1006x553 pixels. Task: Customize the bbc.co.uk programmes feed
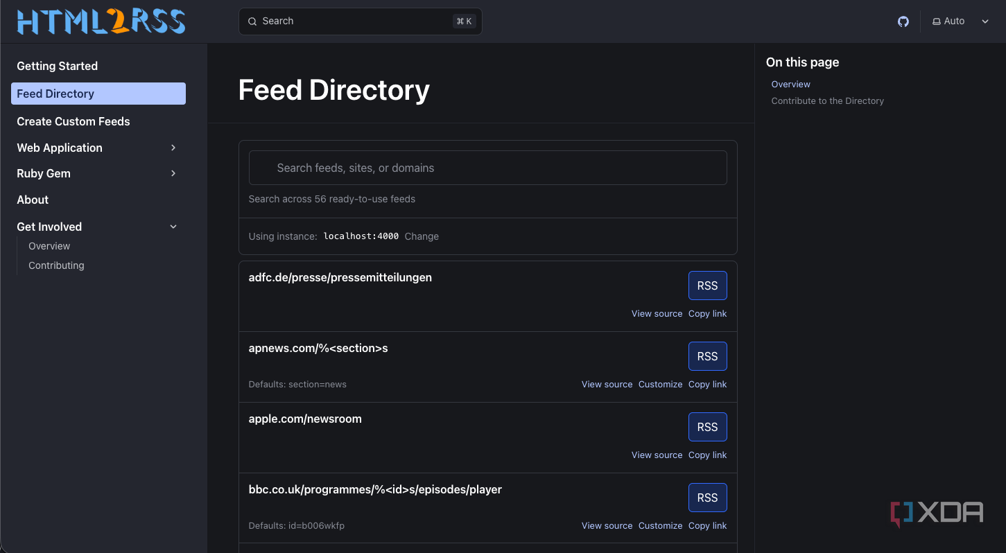coord(660,526)
